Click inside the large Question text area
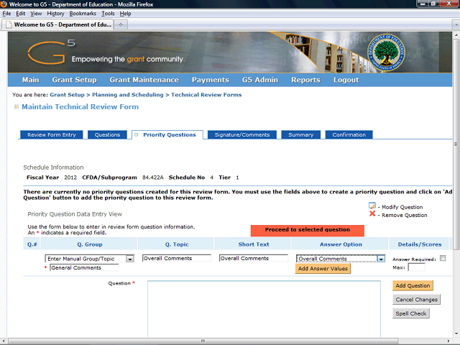 (264, 309)
